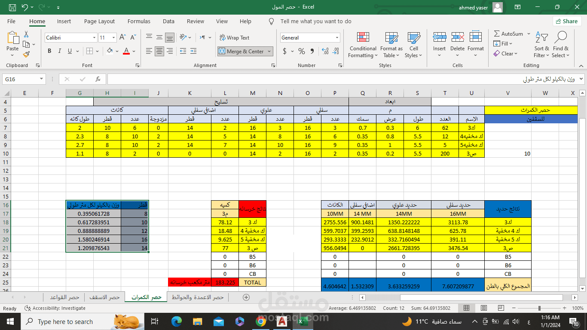
Task: Select Align Left alignment
Action: (149, 51)
